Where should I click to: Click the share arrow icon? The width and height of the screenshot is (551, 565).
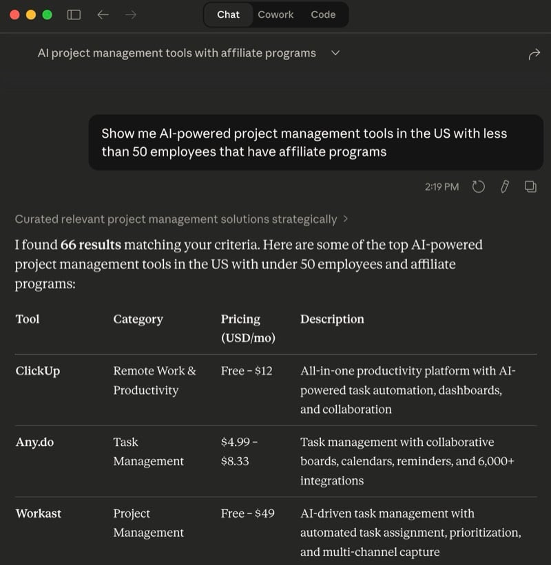point(534,54)
